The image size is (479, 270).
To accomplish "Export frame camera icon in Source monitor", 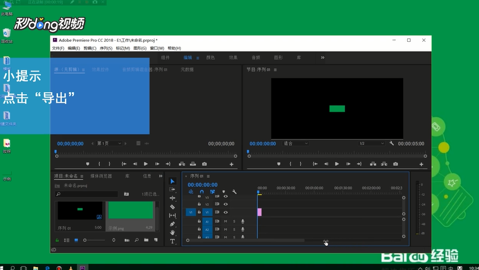I will (204, 164).
